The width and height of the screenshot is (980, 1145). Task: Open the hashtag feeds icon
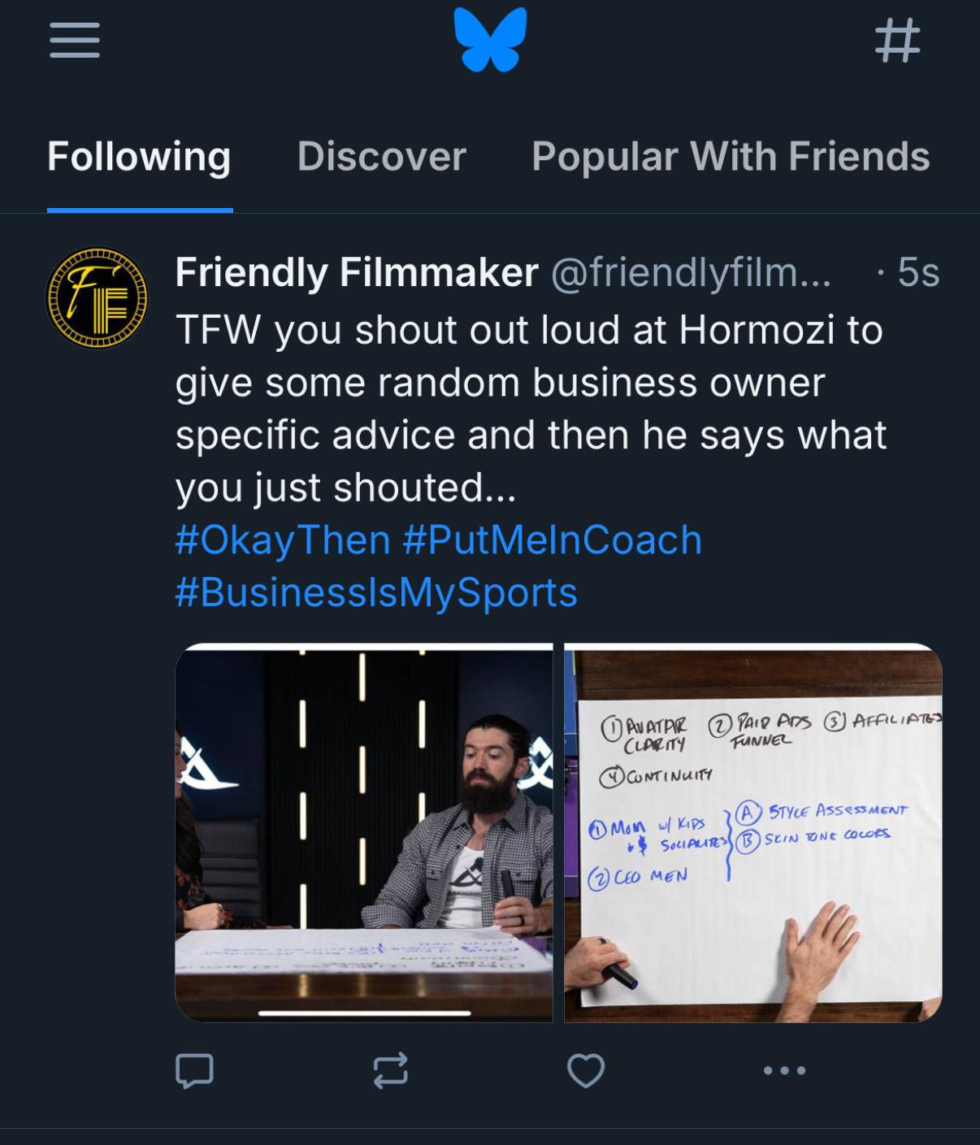pyautogui.click(x=897, y=41)
